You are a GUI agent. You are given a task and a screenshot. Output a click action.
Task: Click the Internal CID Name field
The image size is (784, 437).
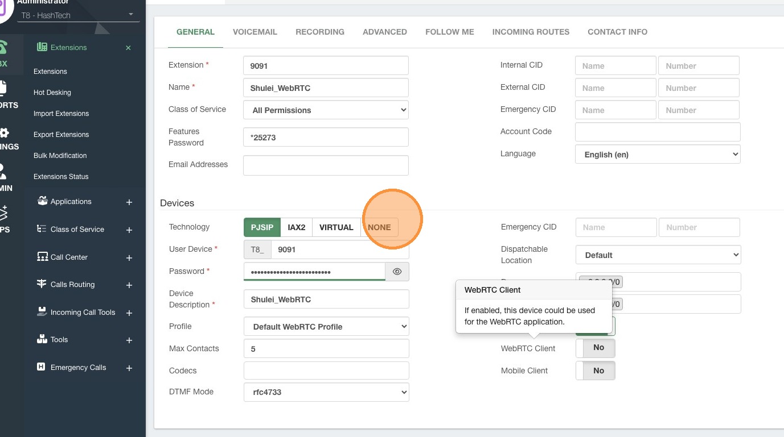pyautogui.click(x=615, y=65)
